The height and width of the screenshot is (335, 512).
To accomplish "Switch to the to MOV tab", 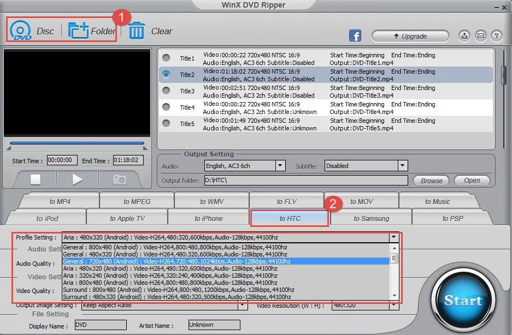I will click(362, 201).
